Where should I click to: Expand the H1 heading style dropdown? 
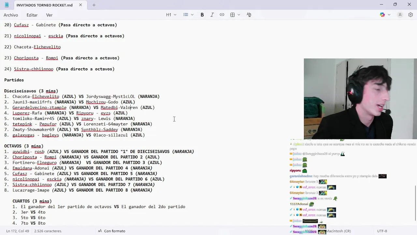[171, 15]
